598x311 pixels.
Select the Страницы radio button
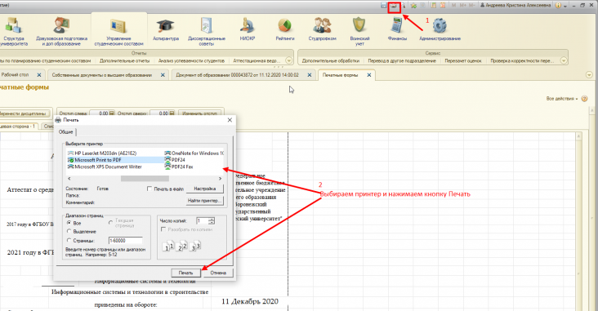coord(69,240)
